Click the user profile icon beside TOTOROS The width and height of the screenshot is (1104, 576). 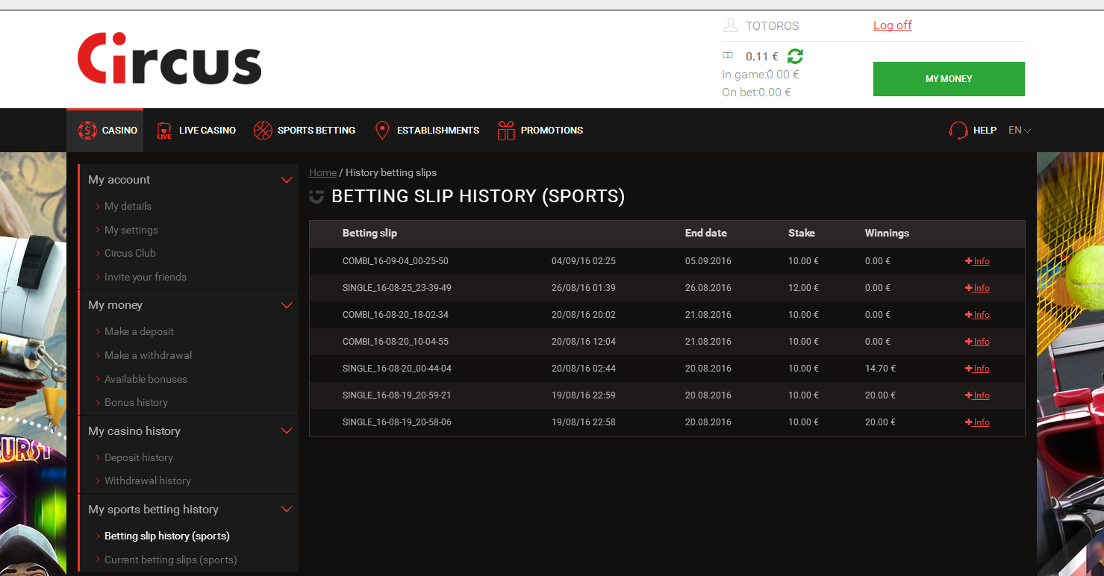[x=730, y=26]
